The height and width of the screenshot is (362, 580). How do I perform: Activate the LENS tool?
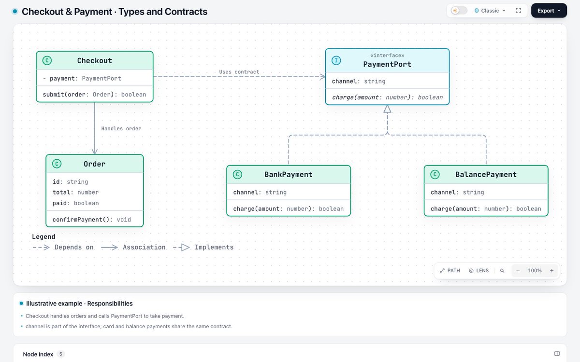click(479, 271)
